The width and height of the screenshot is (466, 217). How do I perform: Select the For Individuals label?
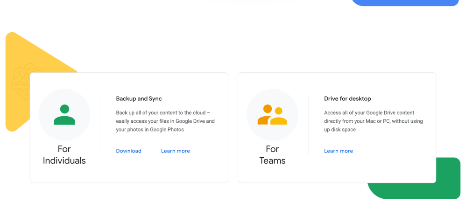click(64, 155)
